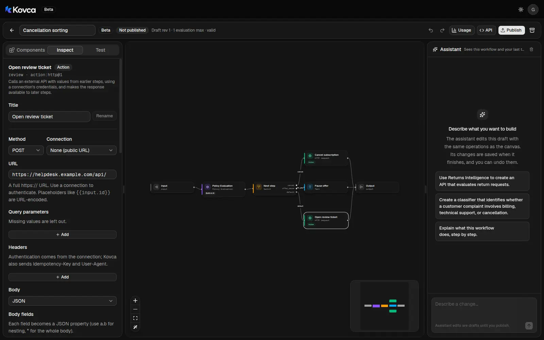Redo the last change
544x340 pixels.
442,30
